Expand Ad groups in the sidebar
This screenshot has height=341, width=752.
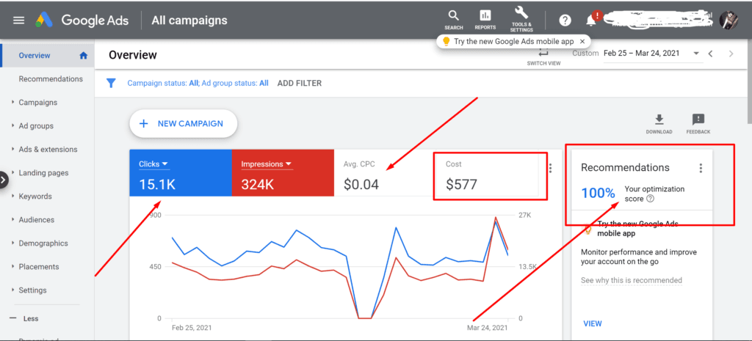[x=36, y=126]
